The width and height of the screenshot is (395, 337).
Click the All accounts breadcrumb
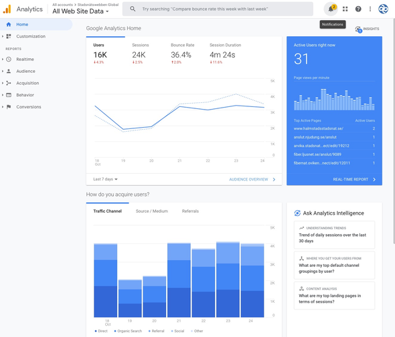click(62, 5)
